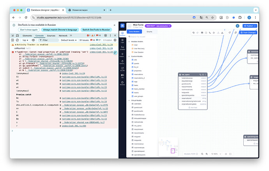Reload the browser page
The width and height of the screenshot is (269, 171).
pyautogui.click(x=26, y=18)
